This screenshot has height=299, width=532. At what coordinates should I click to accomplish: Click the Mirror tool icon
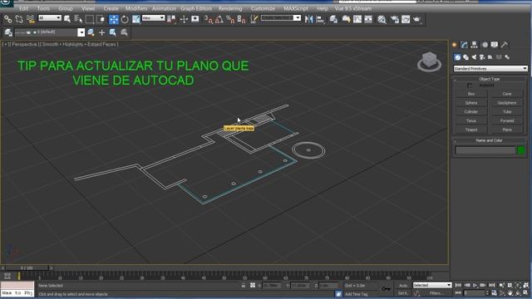(308, 19)
